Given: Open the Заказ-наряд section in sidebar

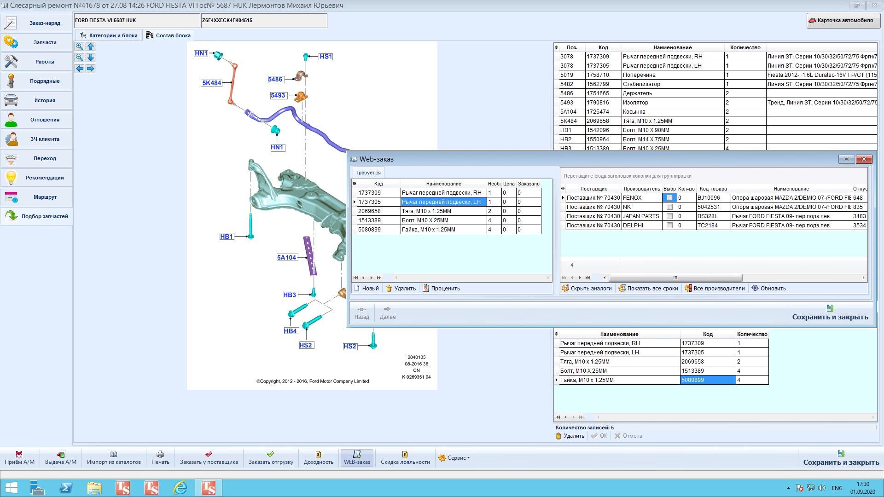Looking at the screenshot, I should pyautogui.click(x=36, y=23).
